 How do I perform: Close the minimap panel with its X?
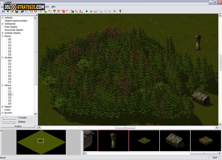pyautogui.click(x=1, y=131)
